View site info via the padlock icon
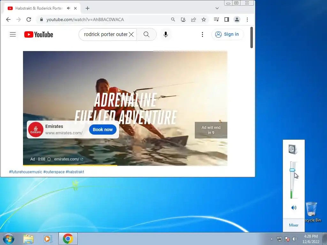 42,19
